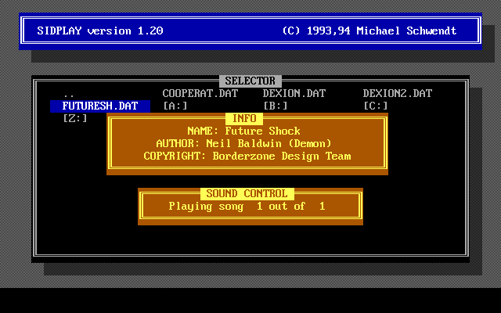
Task: Click the SELECTOR panel title
Action: (250, 81)
